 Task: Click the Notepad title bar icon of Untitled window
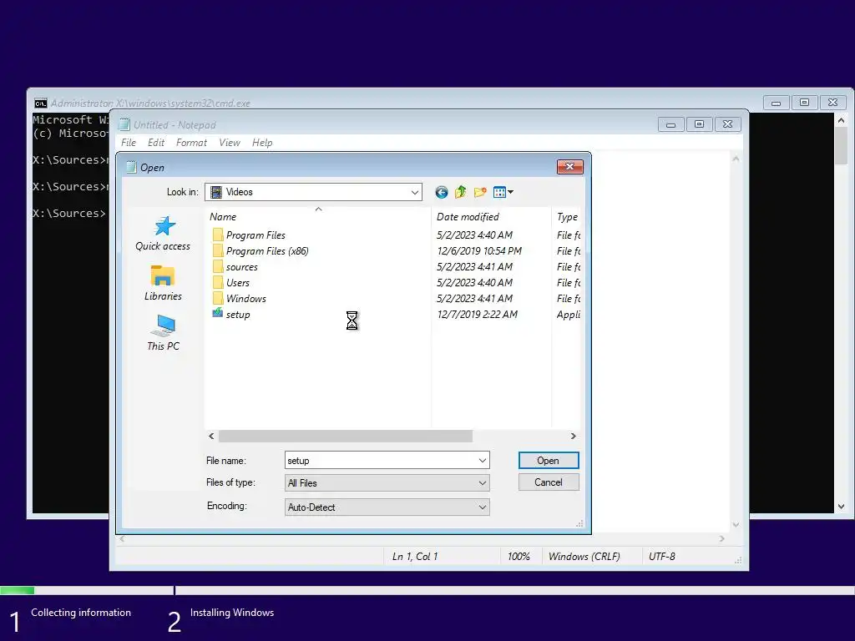point(124,125)
